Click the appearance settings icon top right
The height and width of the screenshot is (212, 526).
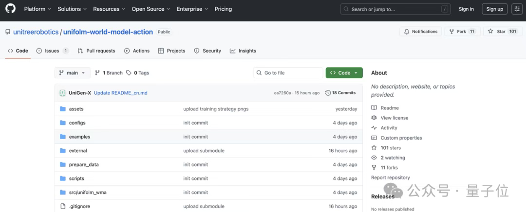coord(517,9)
